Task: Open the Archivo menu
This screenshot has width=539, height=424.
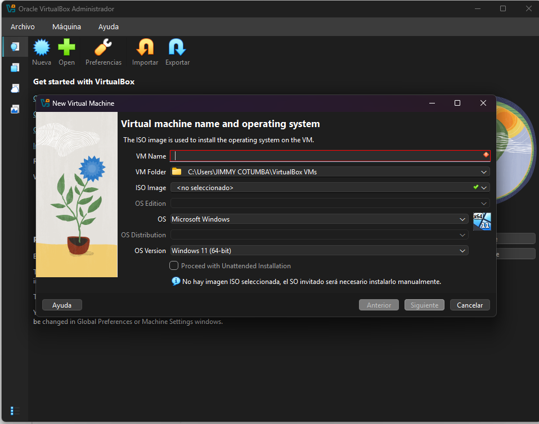Action: [23, 26]
